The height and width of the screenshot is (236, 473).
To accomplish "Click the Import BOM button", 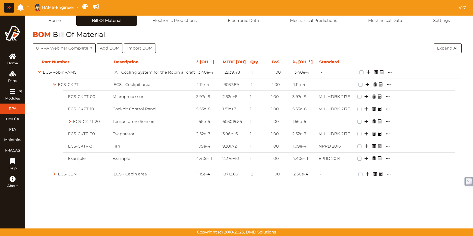I will pyautogui.click(x=140, y=48).
